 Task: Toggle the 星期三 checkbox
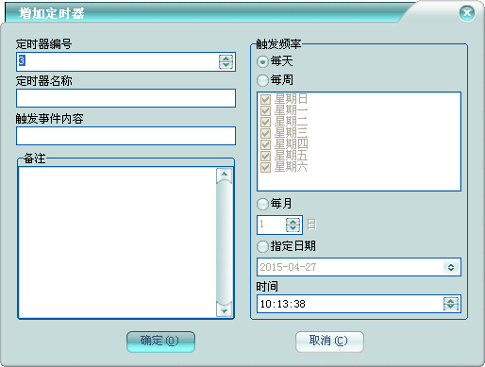tap(265, 133)
